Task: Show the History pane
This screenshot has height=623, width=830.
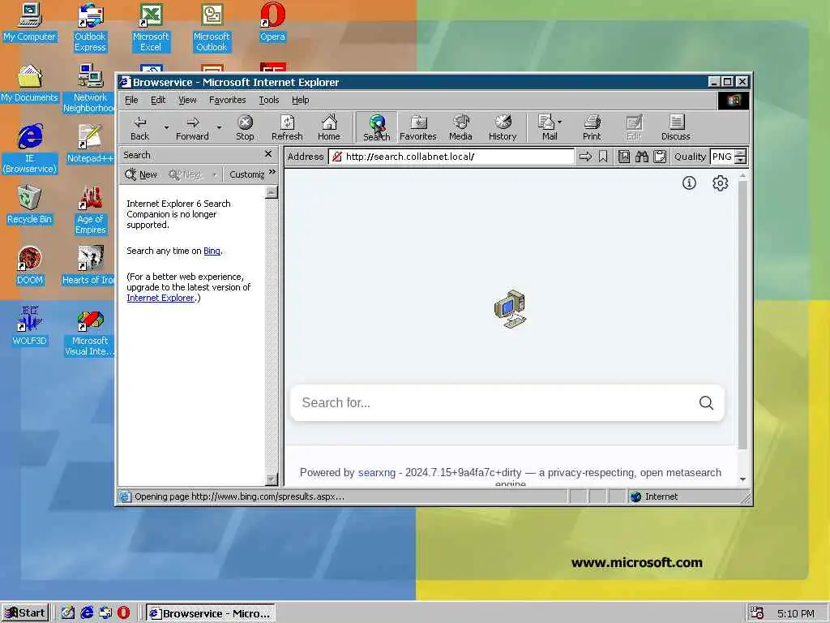Action: click(x=503, y=127)
